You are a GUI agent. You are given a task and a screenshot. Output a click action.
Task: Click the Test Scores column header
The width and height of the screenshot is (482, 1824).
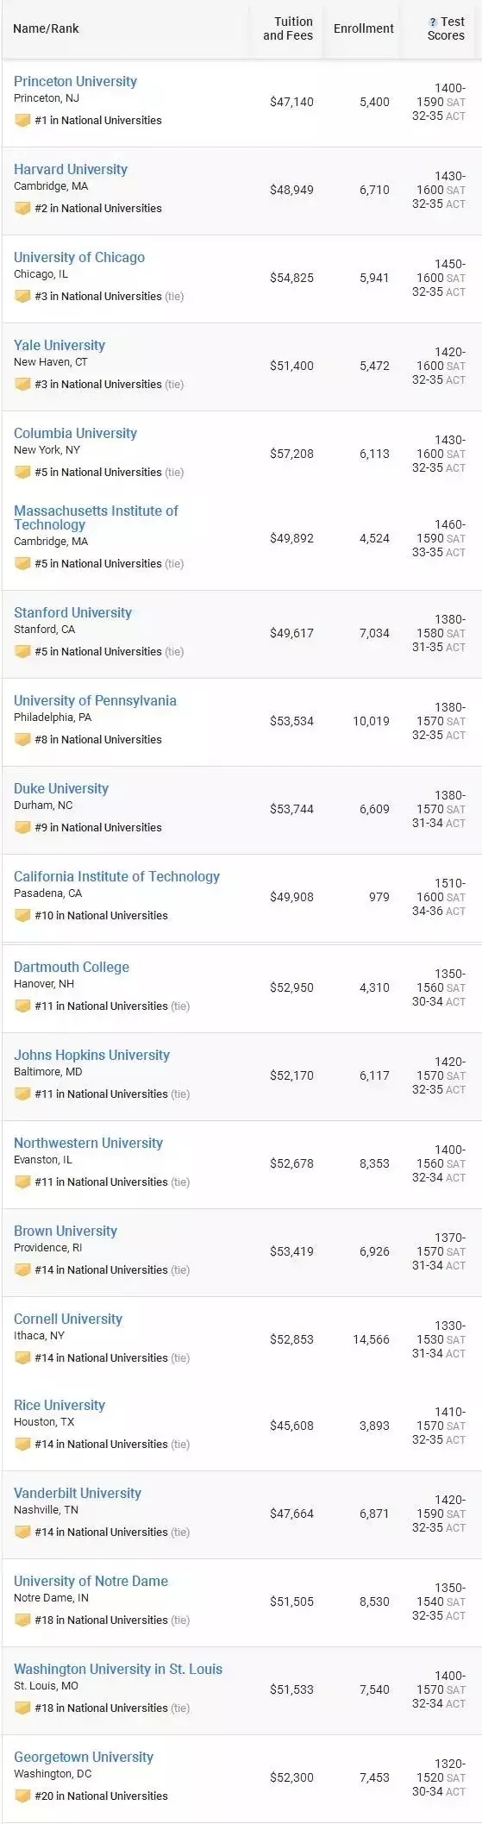(x=446, y=28)
